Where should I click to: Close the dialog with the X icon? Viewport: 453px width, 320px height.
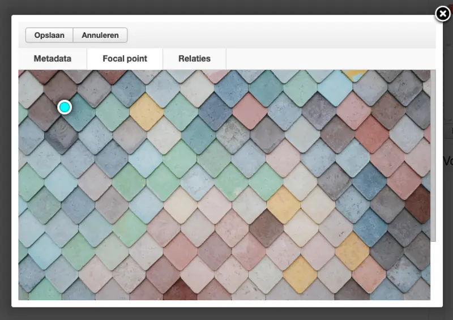tap(443, 14)
